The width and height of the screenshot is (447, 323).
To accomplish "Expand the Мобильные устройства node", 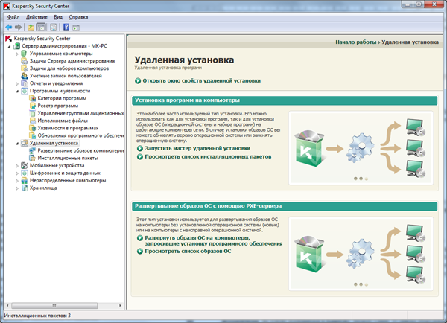I will tap(17, 165).
